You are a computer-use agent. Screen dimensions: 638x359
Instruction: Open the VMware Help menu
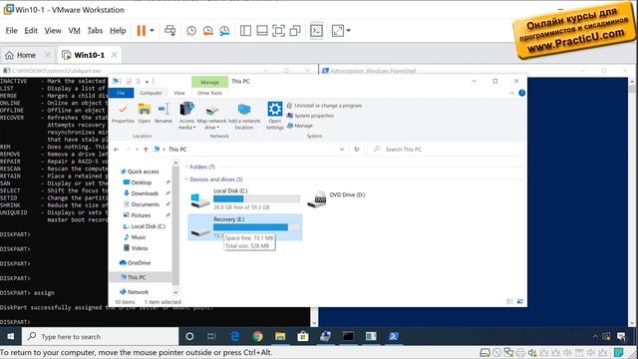[x=118, y=31]
